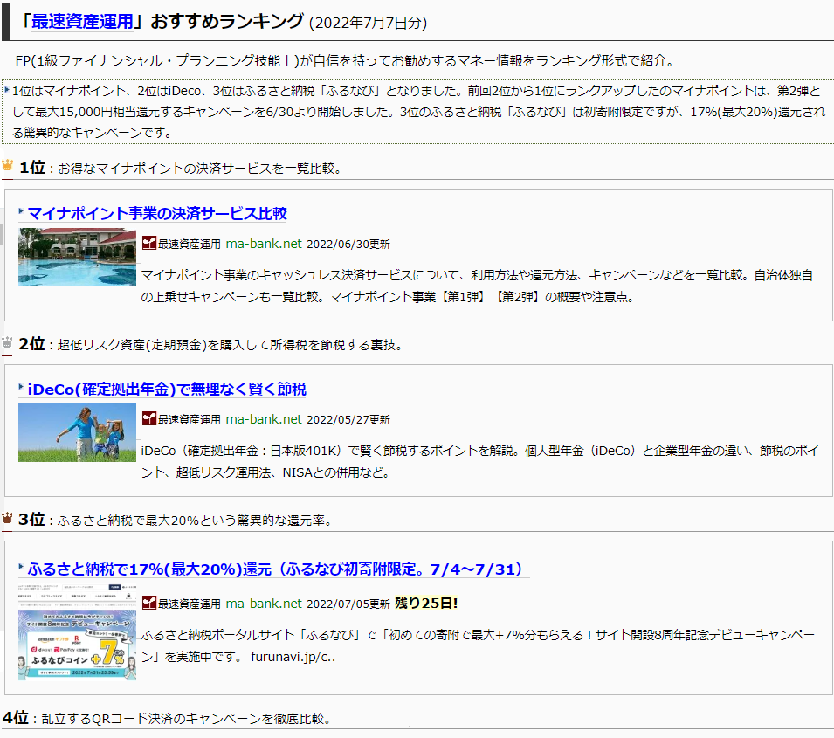Open iDeCo(確定拠出年金)で無理なく賢く節税 article link

[x=167, y=389]
